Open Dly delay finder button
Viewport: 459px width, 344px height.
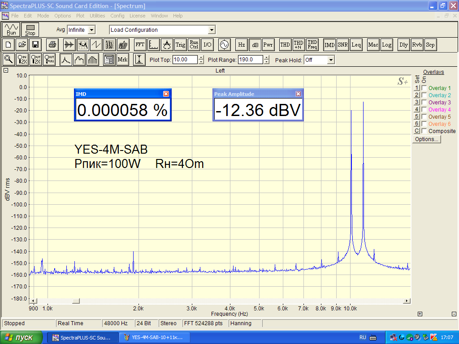(x=404, y=45)
